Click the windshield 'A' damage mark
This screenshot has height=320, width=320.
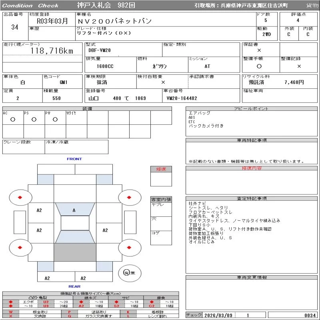[74, 210]
